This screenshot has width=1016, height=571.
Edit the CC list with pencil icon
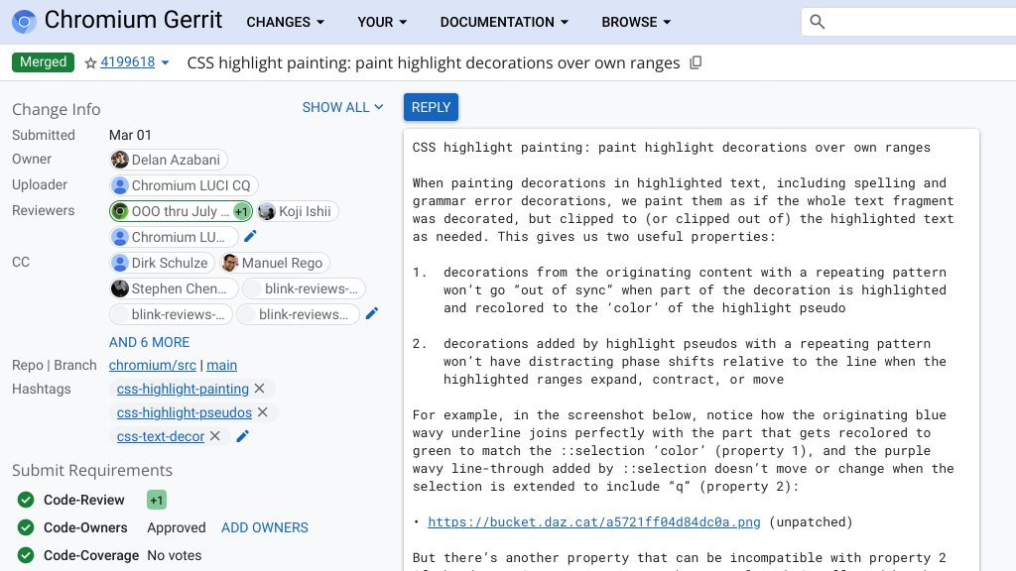(x=372, y=313)
